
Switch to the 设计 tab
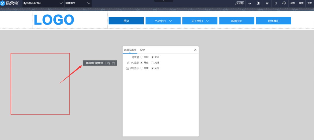[142, 50]
